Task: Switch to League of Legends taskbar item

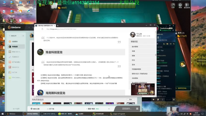Action: tap(118, 114)
